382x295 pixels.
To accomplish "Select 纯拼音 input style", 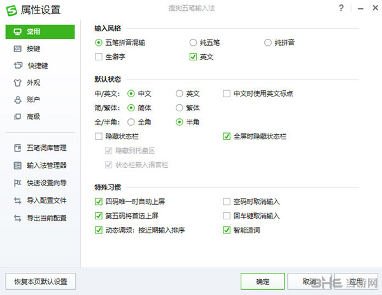I will (268, 43).
